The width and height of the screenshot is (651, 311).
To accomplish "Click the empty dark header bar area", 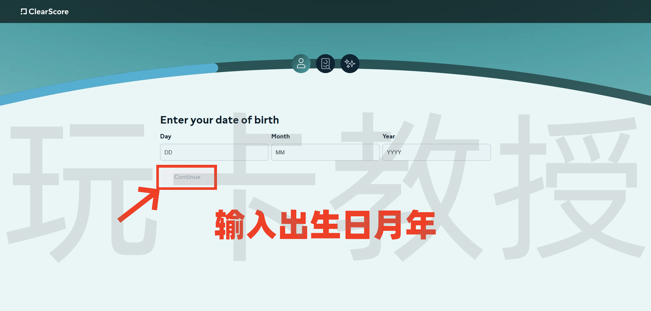I will coord(339,12).
